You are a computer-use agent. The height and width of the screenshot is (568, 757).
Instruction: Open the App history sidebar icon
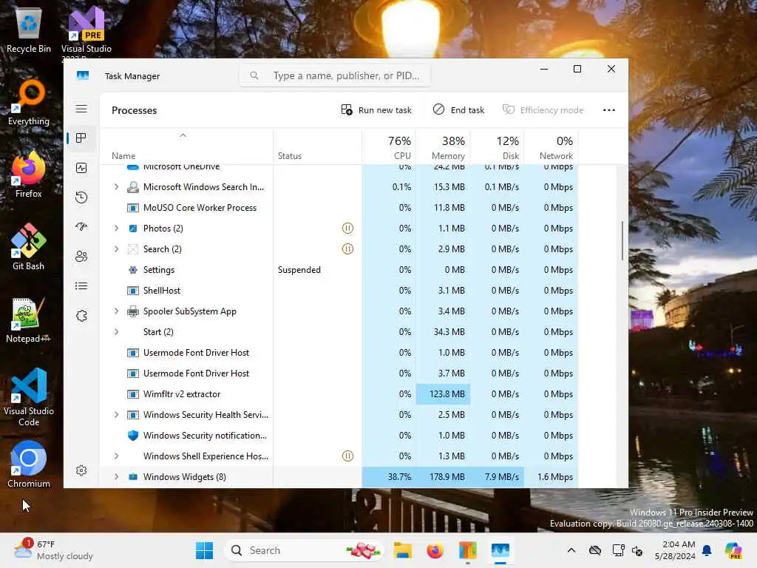pyautogui.click(x=81, y=197)
